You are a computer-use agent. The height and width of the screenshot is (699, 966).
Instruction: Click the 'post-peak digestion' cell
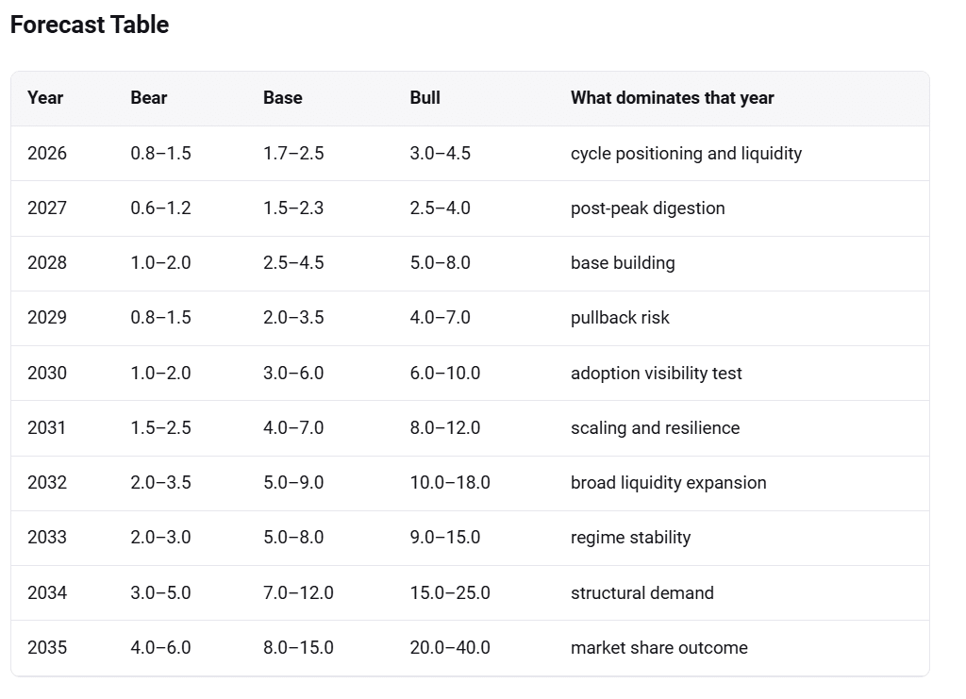647,208
